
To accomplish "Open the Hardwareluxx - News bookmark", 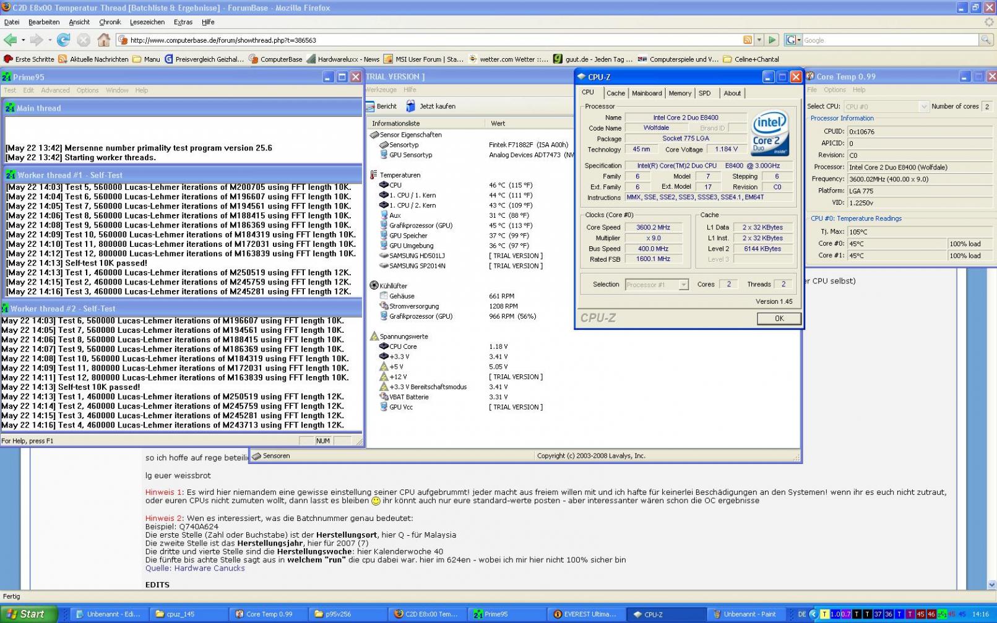I will click(342, 59).
